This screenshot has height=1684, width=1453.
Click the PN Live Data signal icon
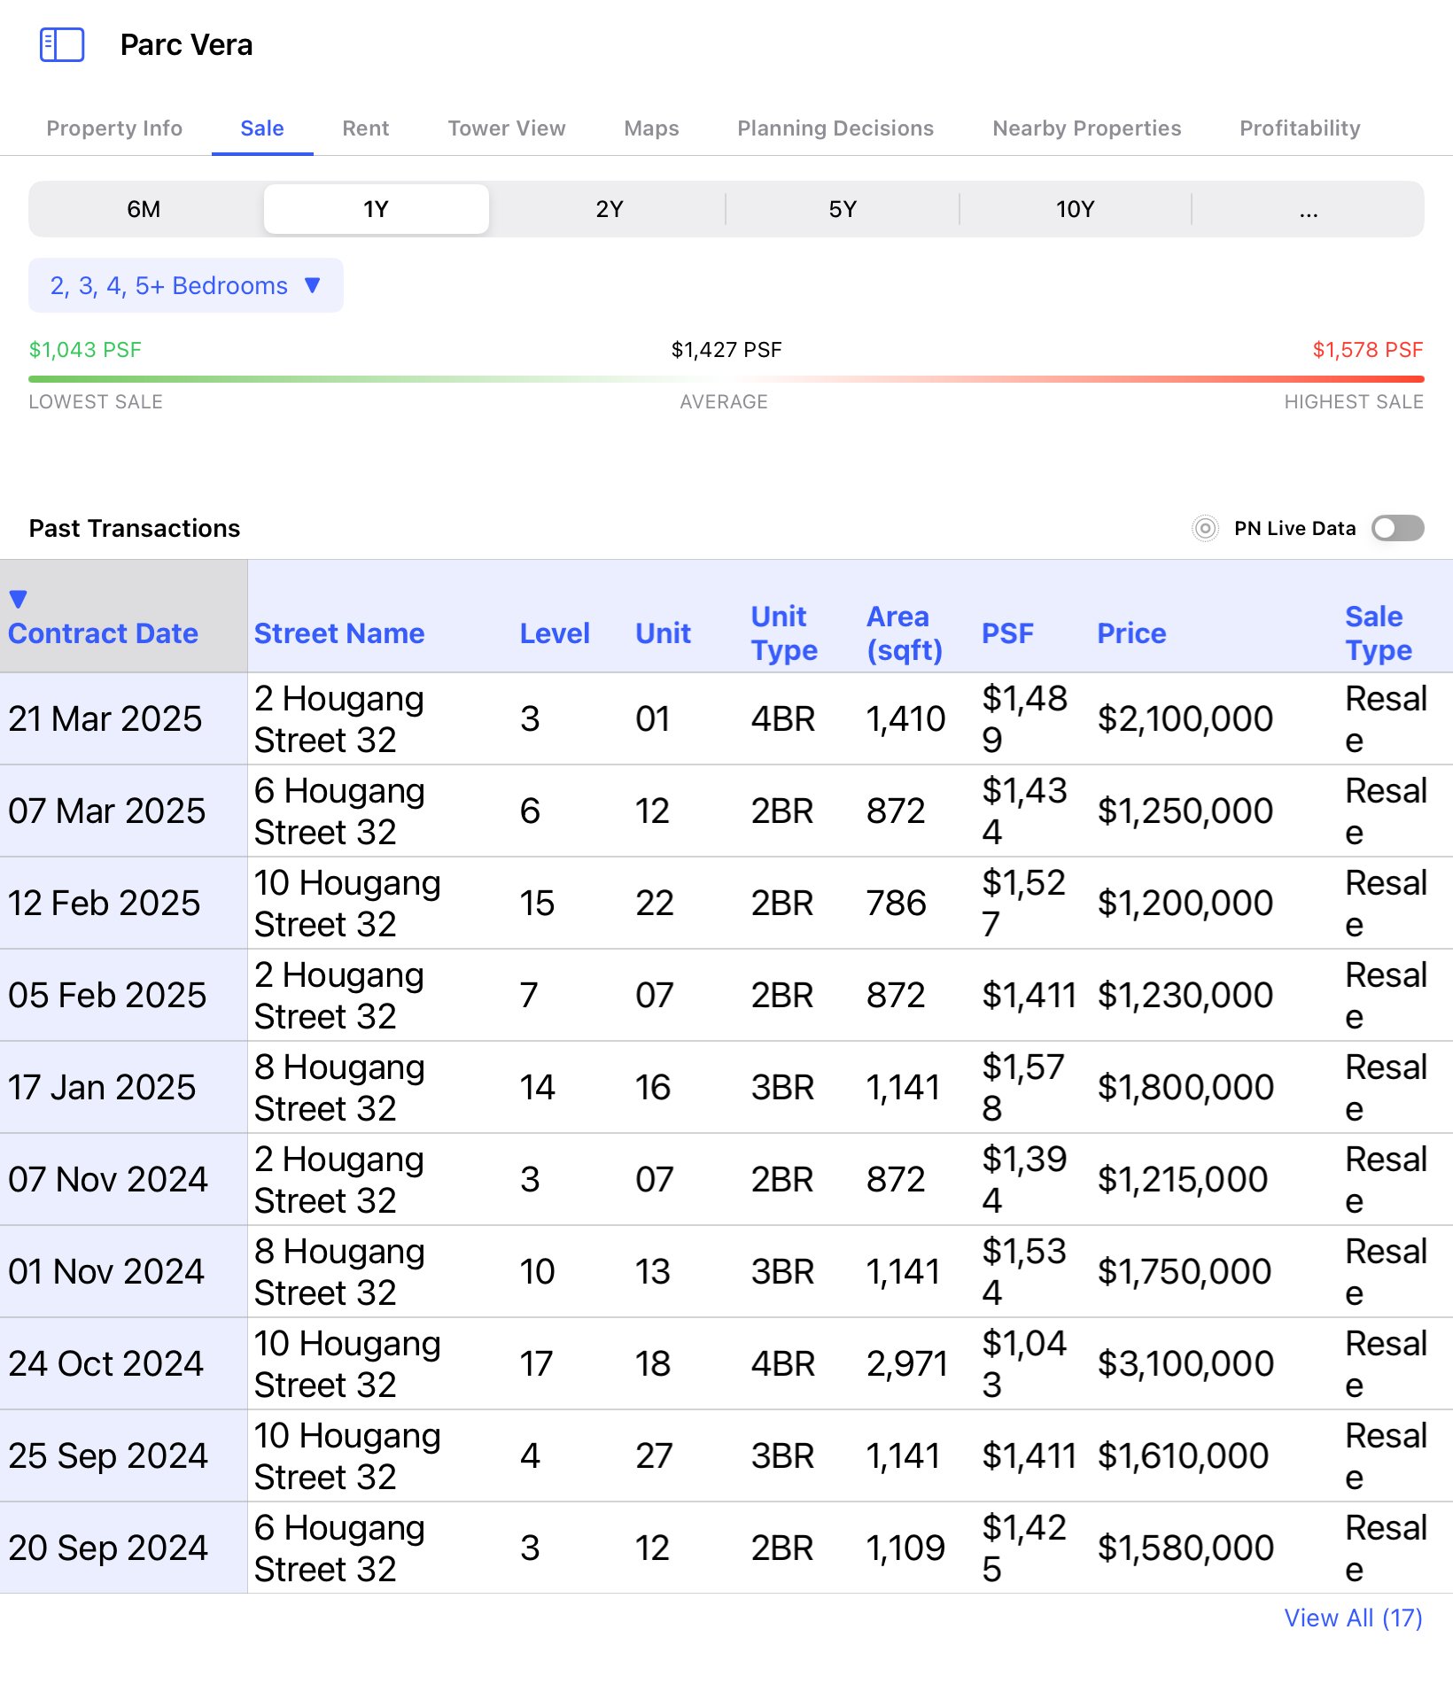pyautogui.click(x=1205, y=529)
